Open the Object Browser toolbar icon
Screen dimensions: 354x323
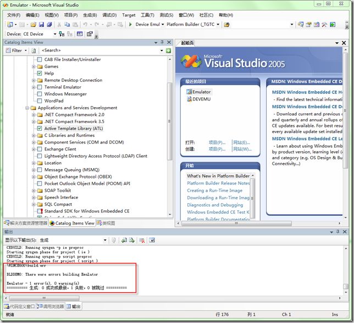click(x=317, y=24)
